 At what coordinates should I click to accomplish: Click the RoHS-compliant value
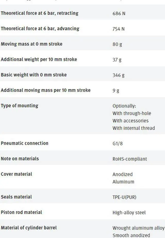tap(130, 159)
